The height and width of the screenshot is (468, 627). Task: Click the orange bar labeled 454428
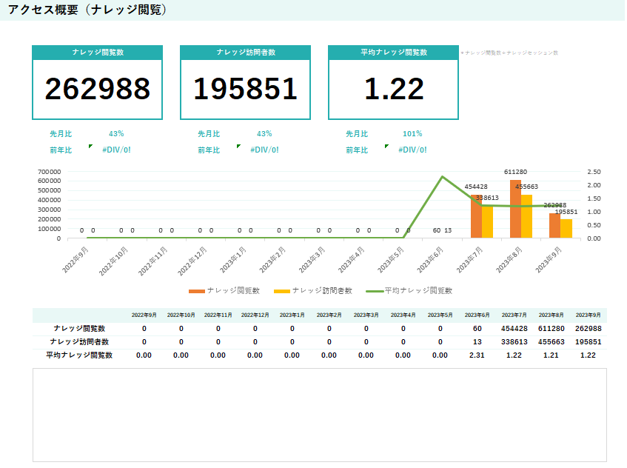(x=476, y=216)
